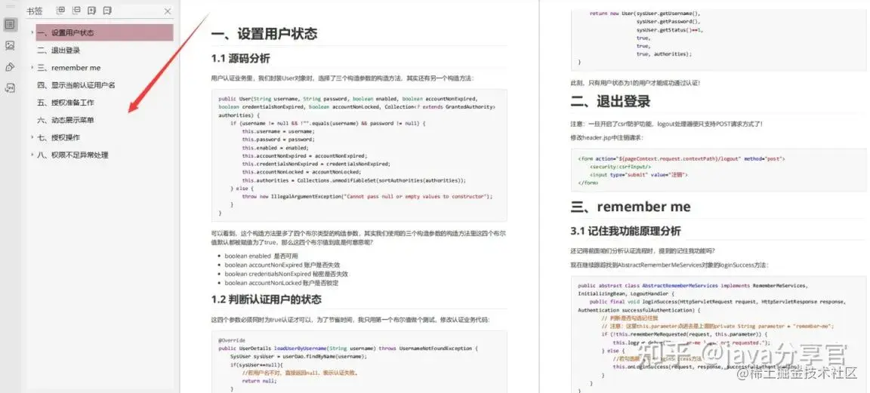Click the bottom sidebar icon below the pen
The width and height of the screenshot is (870, 393).
[10, 88]
